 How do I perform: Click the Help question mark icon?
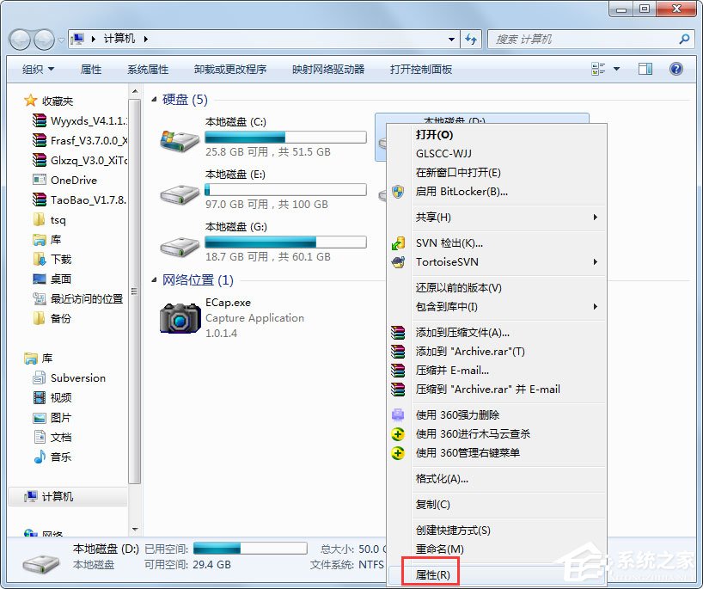pos(675,68)
